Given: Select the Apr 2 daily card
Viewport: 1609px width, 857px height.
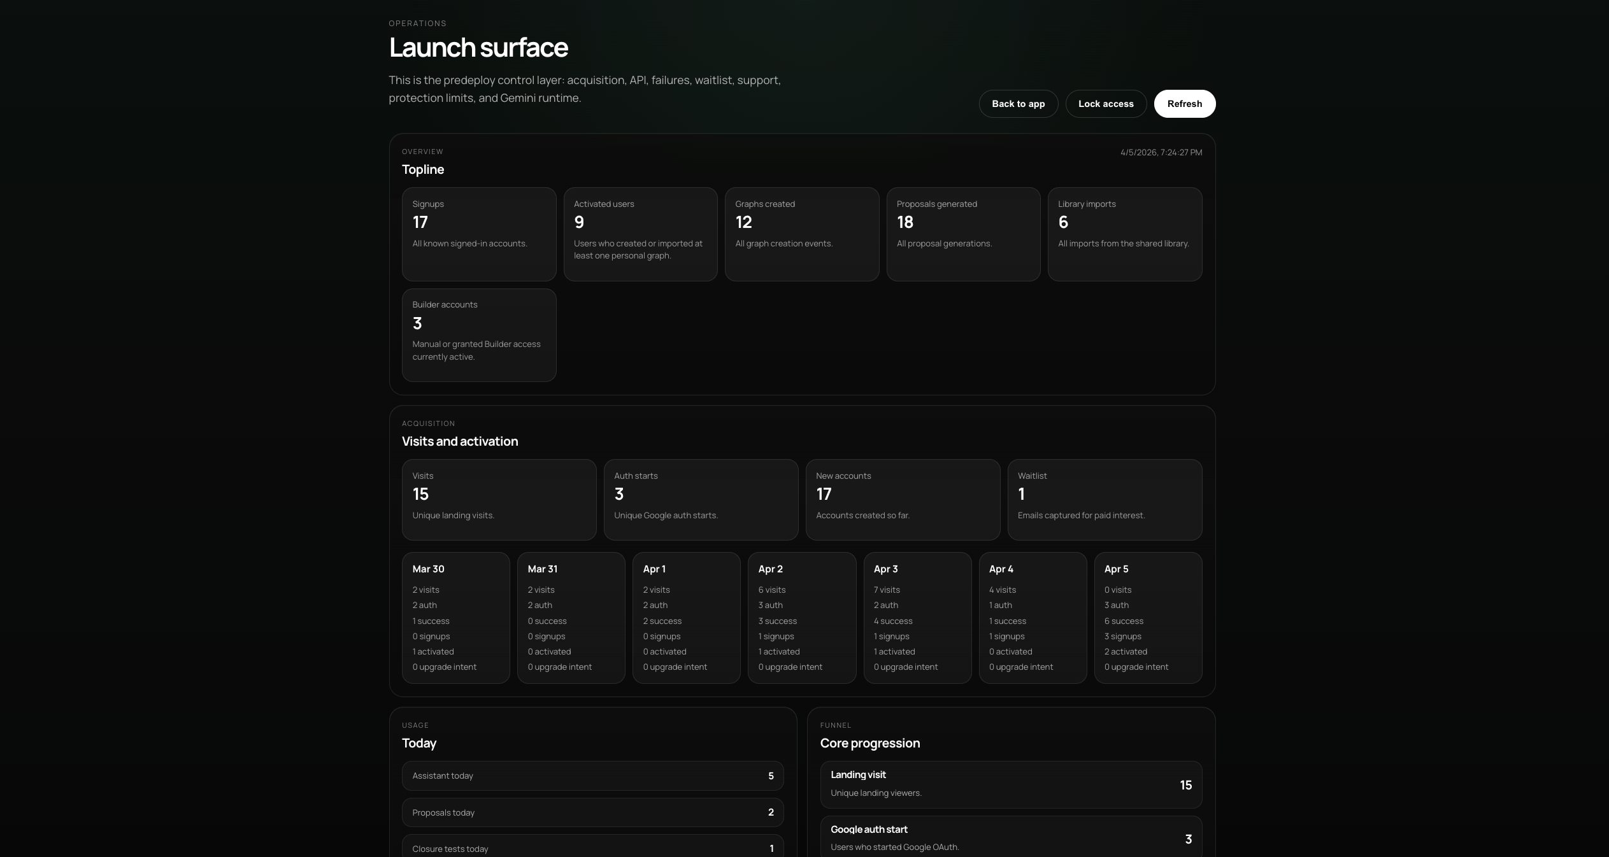Looking at the screenshot, I should click(x=801, y=617).
